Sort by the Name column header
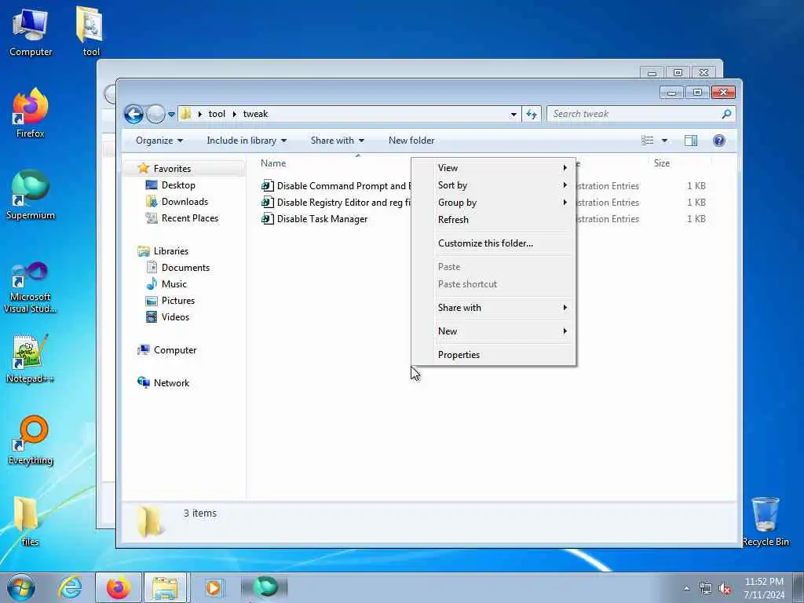804x603 pixels. pyautogui.click(x=273, y=163)
